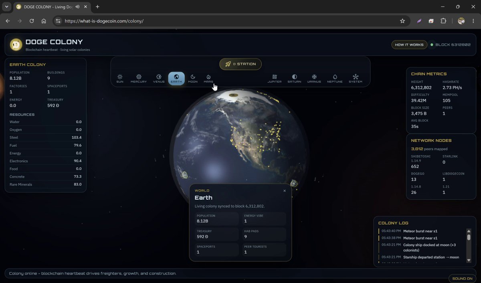Click the Population tile in Earth card
This screenshot has width=481, height=283.
pyautogui.click(x=216, y=218)
